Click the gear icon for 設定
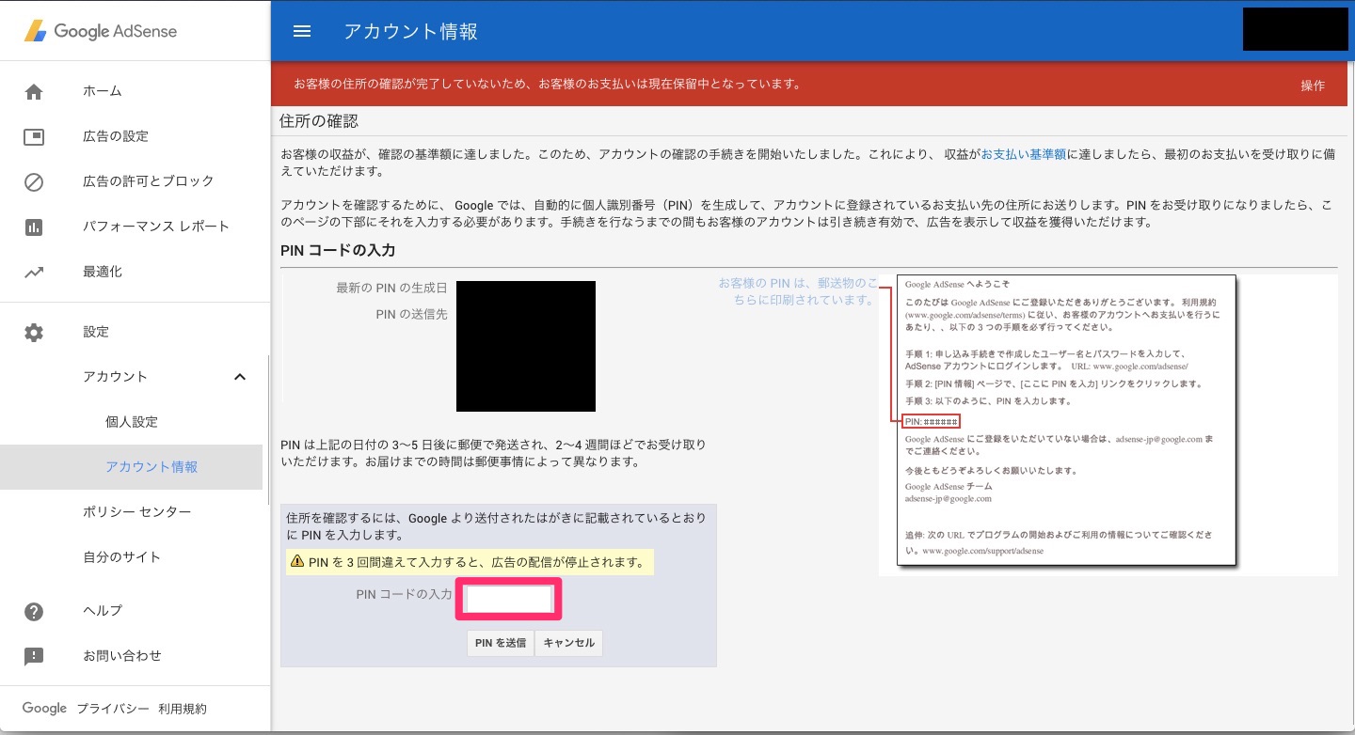Image resolution: width=1355 pixels, height=735 pixels. (x=34, y=332)
